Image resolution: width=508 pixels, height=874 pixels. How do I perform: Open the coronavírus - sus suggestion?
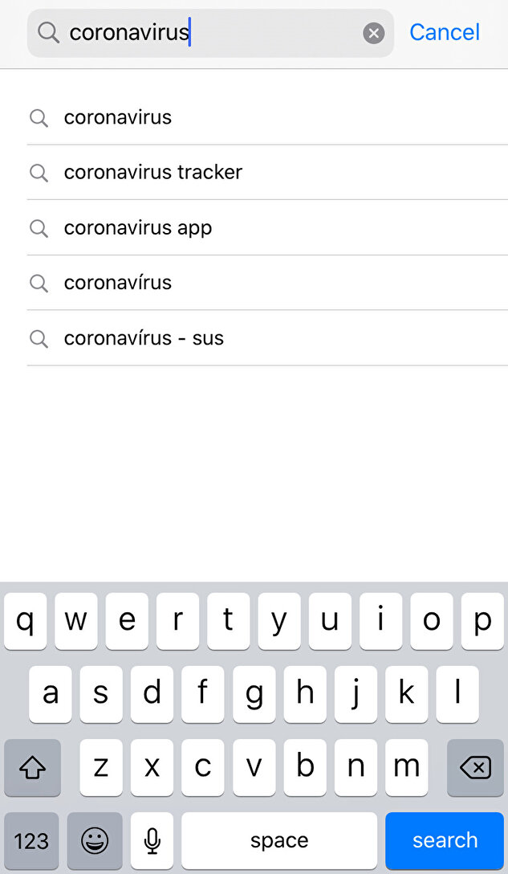[144, 339]
